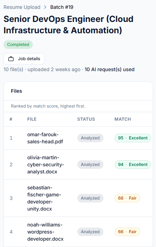Click the FILE column header
This screenshot has height=247, width=156.
[x=32, y=119]
